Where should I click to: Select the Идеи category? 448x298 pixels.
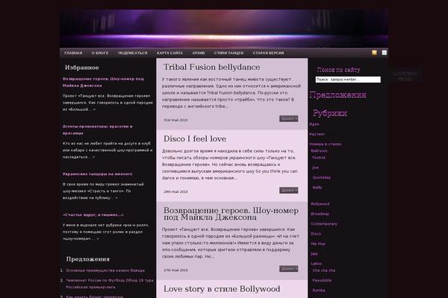point(314,124)
